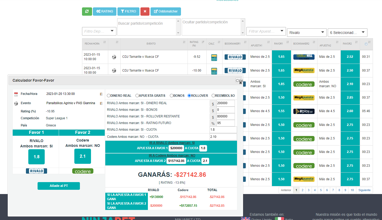Follow the IR A Codere Ambos marcan link
382x220 pixels.
(172, 156)
